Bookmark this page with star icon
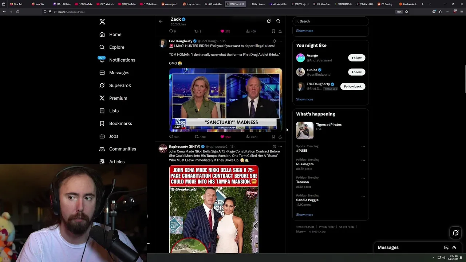Screen dimensions: 466x262 tap(406, 12)
